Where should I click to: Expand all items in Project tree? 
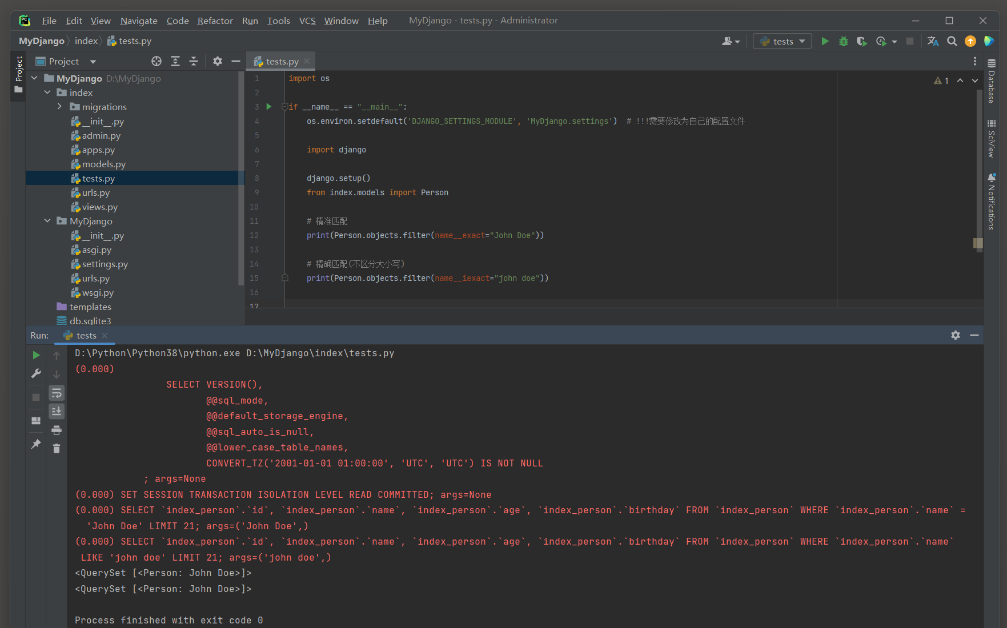(175, 61)
